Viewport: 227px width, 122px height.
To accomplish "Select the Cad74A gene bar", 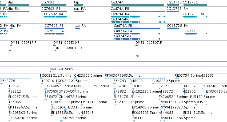I will click(138, 5).
